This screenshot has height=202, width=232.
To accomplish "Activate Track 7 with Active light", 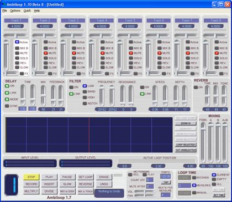I will (x=188, y=42).
